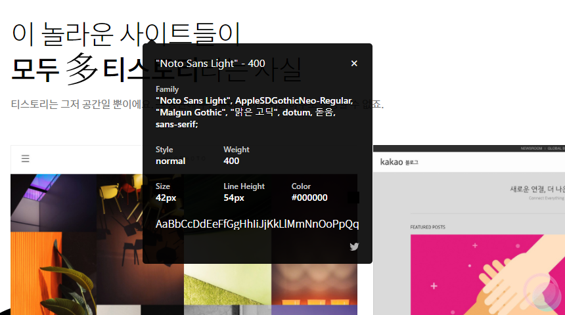Viewport: 565px width, 315px height.
Task: Click the pink handshake featured post image
Action: 487,275
